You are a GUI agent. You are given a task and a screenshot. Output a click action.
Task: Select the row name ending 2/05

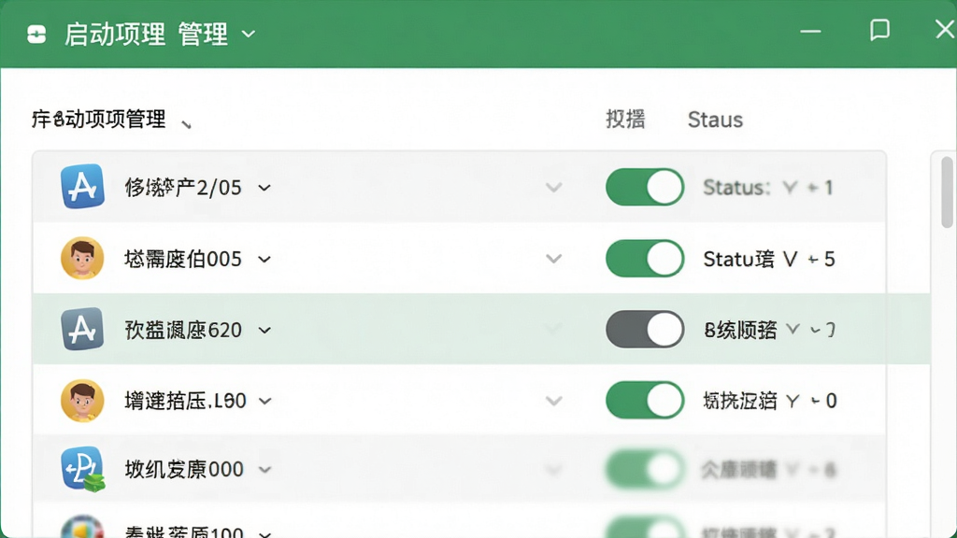[183, 187]
